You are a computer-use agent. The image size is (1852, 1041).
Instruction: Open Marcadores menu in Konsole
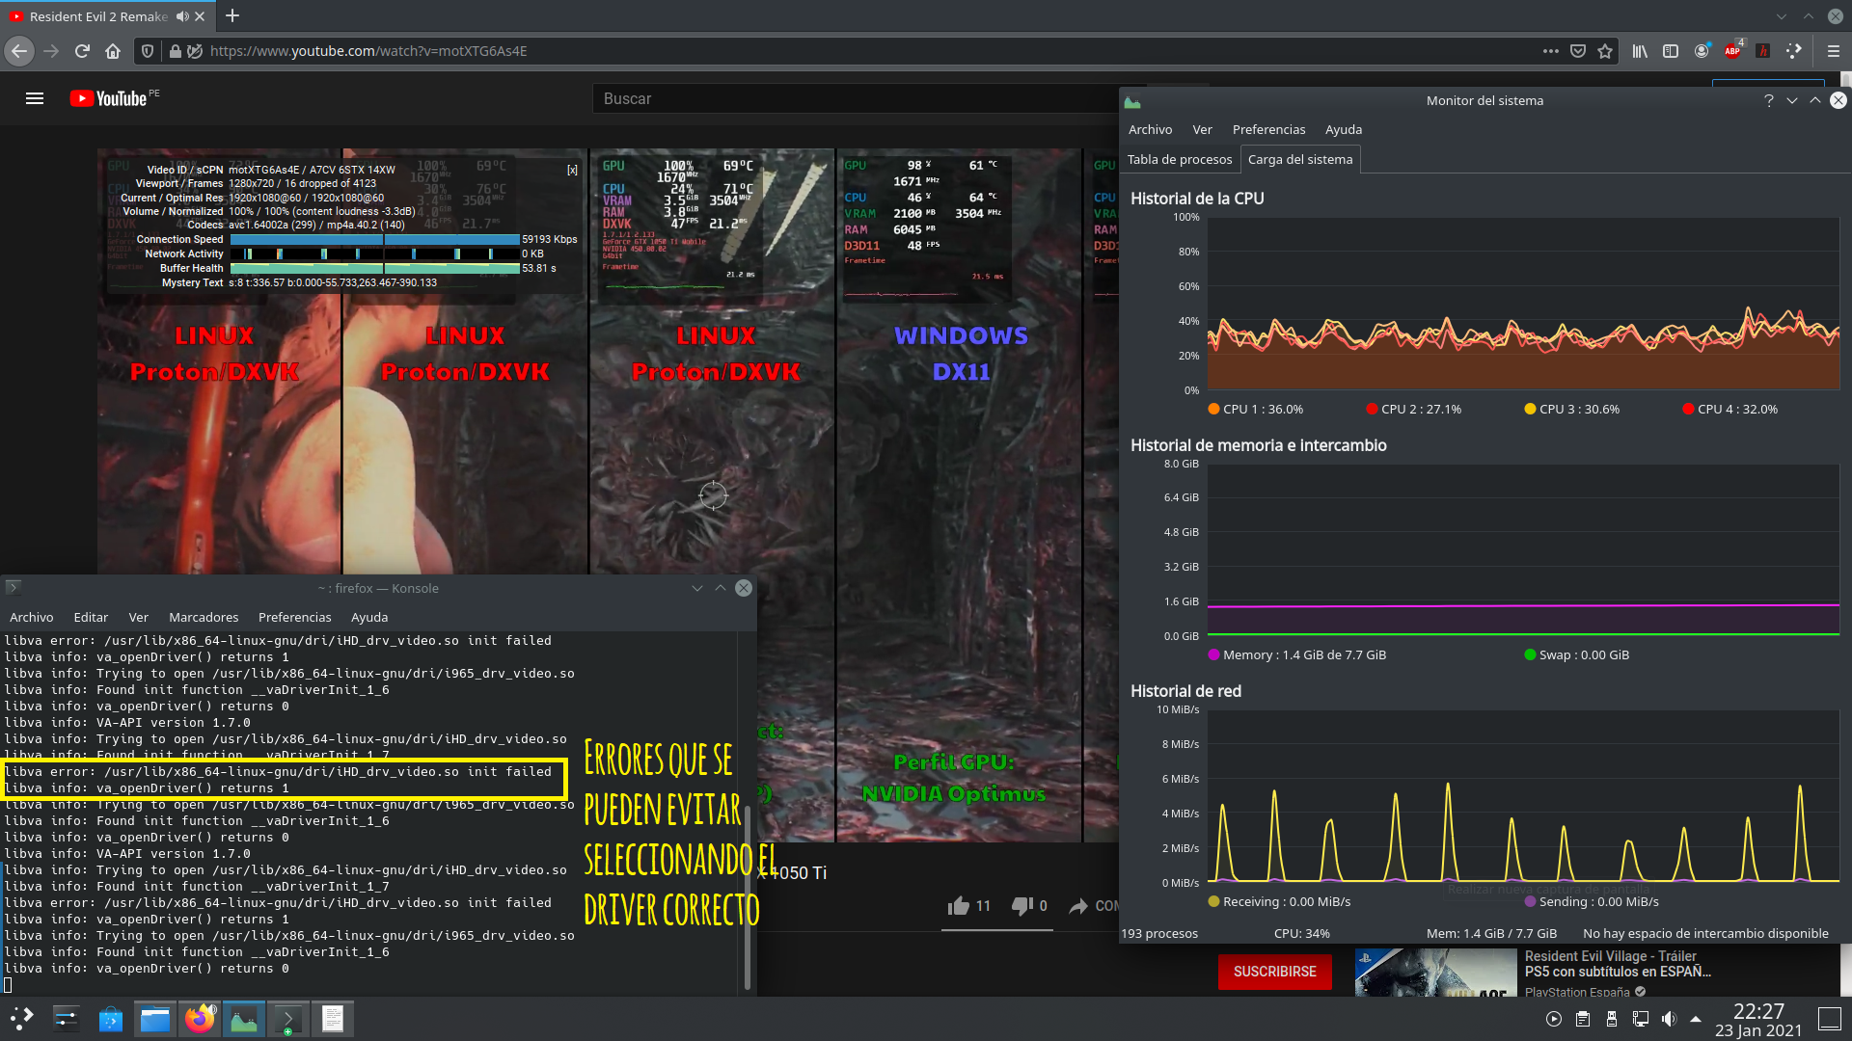[x=203, y=617]
